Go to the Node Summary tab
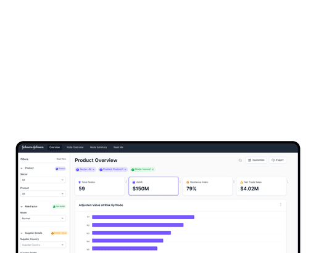The image size is (316, 253). (x=98, y=147)
